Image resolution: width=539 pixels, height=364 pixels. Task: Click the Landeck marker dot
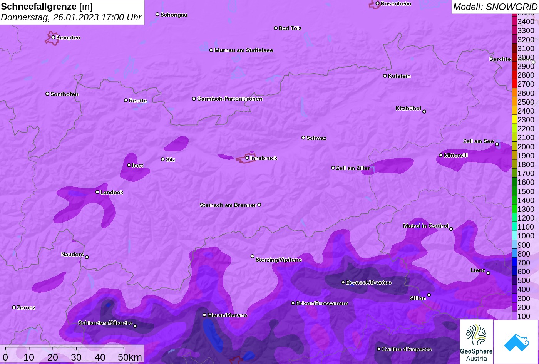tap(97, 192)
